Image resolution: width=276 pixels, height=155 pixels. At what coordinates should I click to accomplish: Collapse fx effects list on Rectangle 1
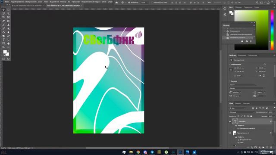(x=273, y=133)
